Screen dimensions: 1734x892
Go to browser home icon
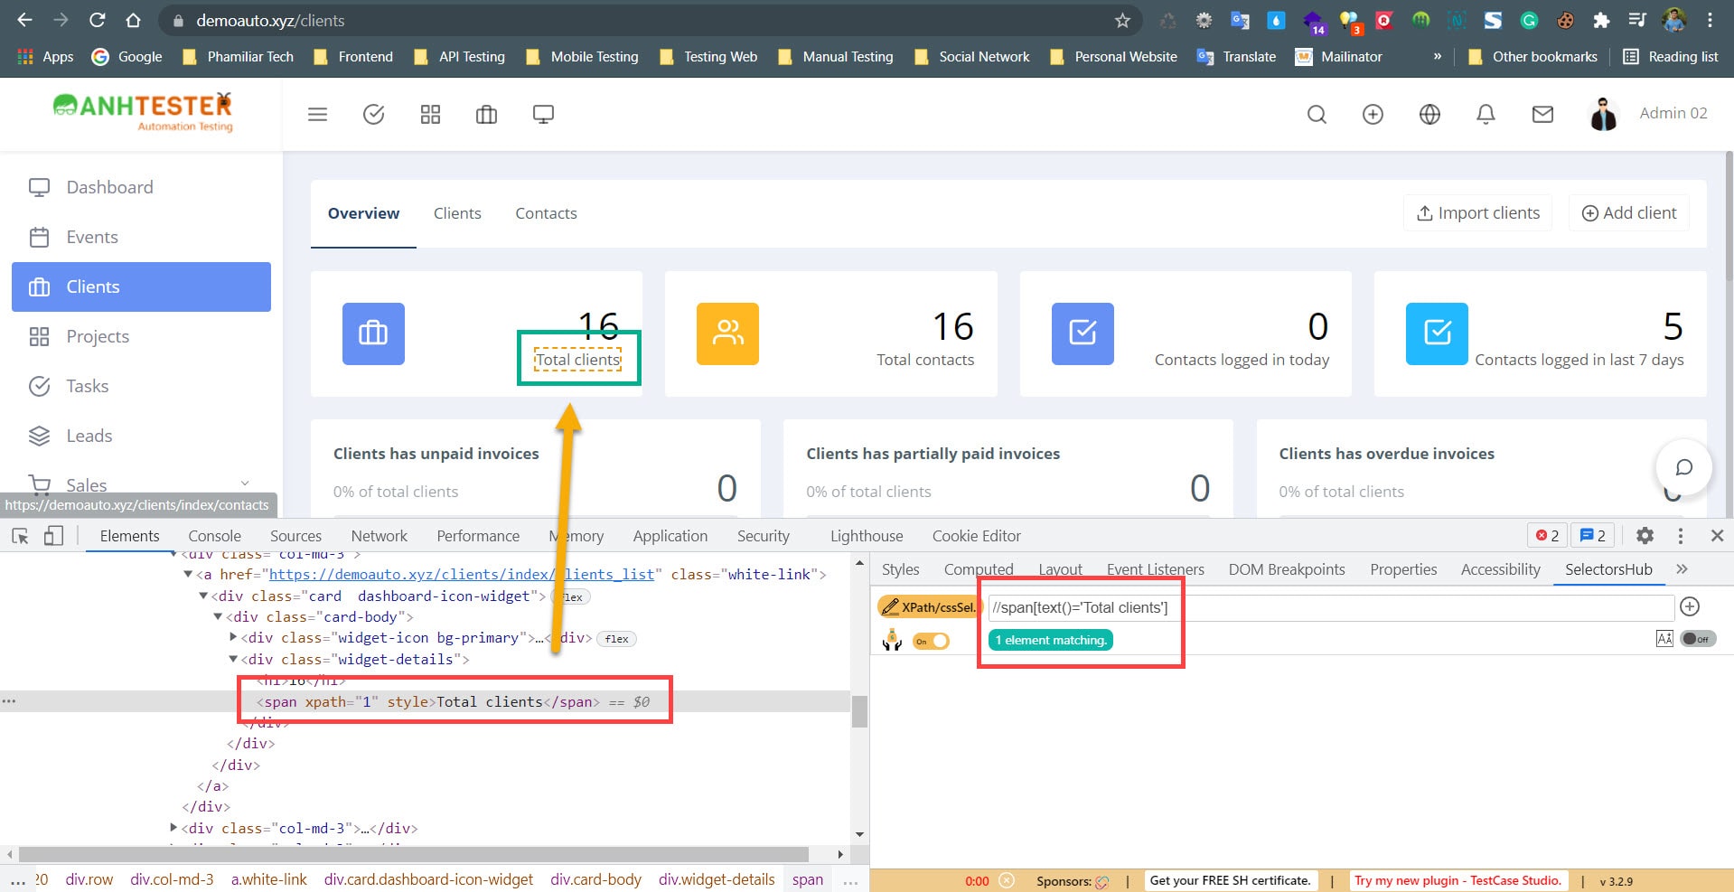point(133,20)
